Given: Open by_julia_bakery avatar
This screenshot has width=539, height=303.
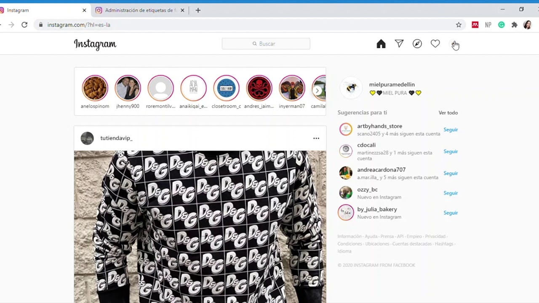Looking at the screenshot, I should (x=346, y=213).
